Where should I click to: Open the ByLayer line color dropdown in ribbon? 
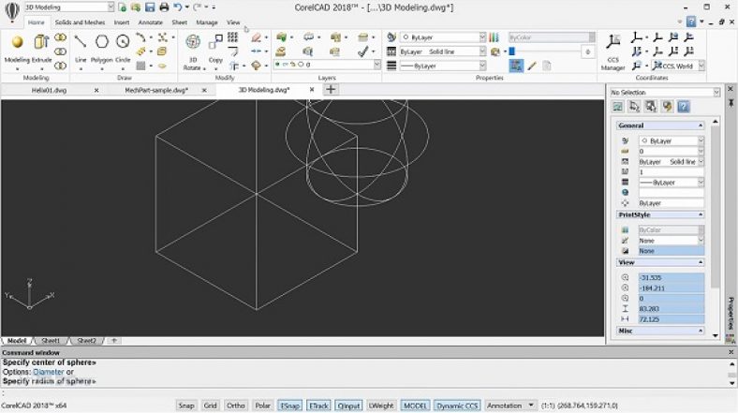point(482,37)
